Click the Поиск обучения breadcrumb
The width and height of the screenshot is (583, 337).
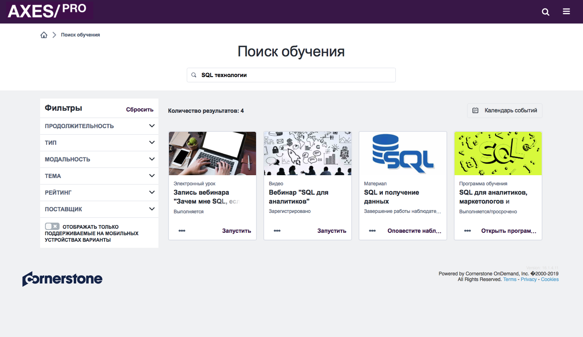(x=80, y=35)
